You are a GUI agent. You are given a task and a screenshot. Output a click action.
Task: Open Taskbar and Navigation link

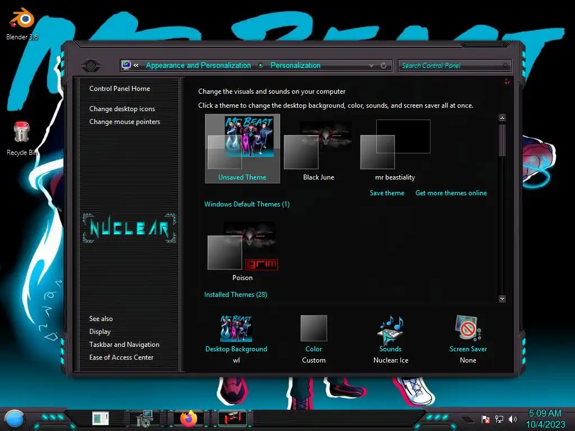pyautogui.click(x=124, y=345)
